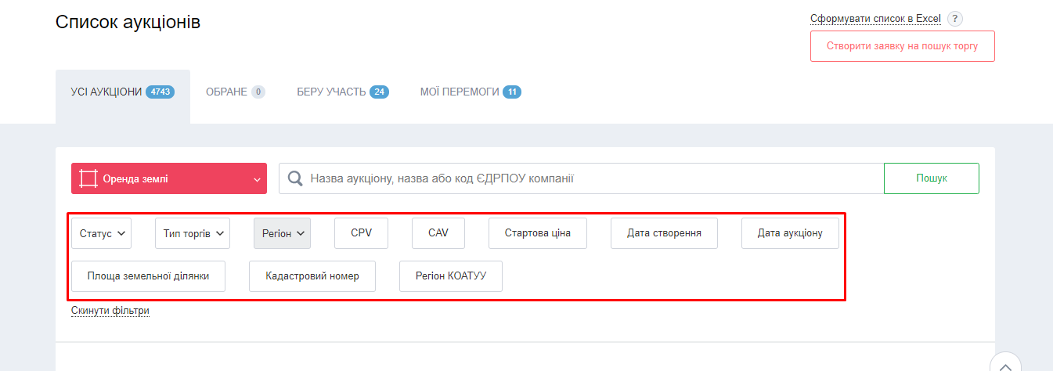Click the magnifier icon in search field
Viewport: 1053px width, 371px height.
click(295, 178)
